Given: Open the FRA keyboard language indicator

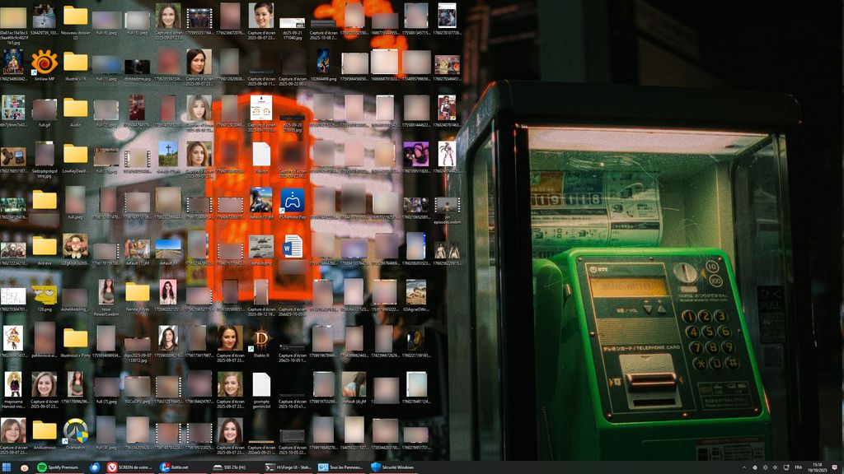Looking at the screenshot, I should click(x=798, y=467).
